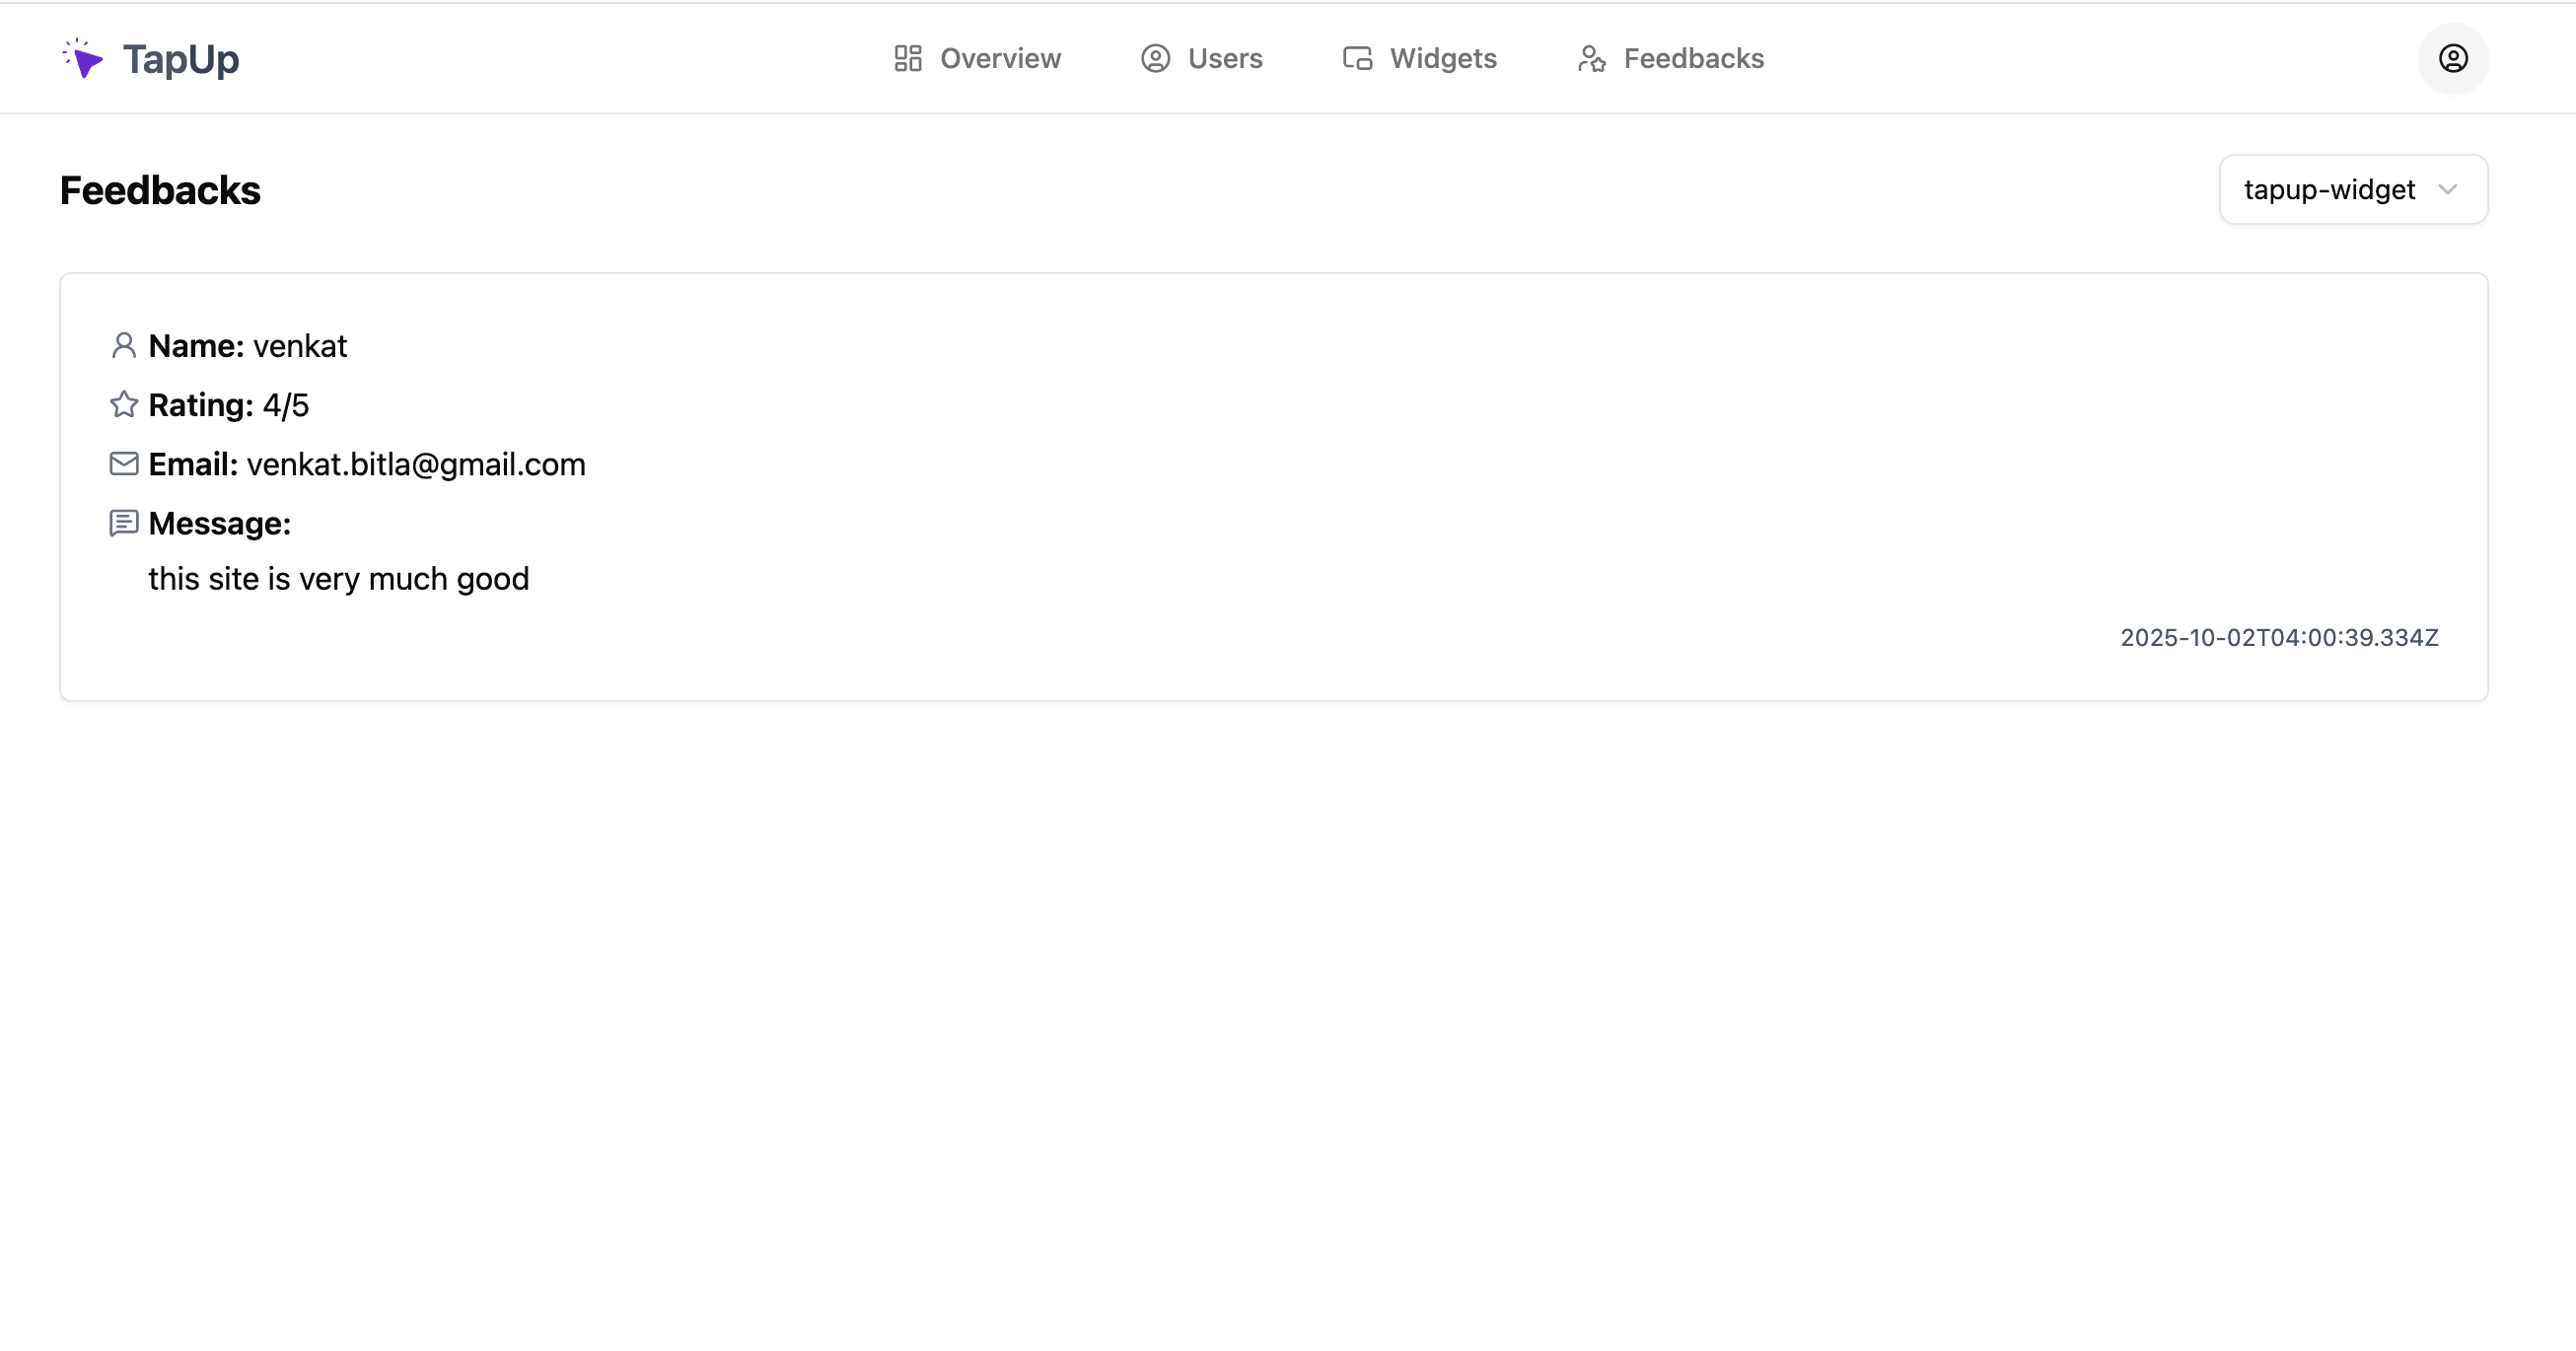Click the chevron arrow in the widget selector

[x=2448, y=189]
